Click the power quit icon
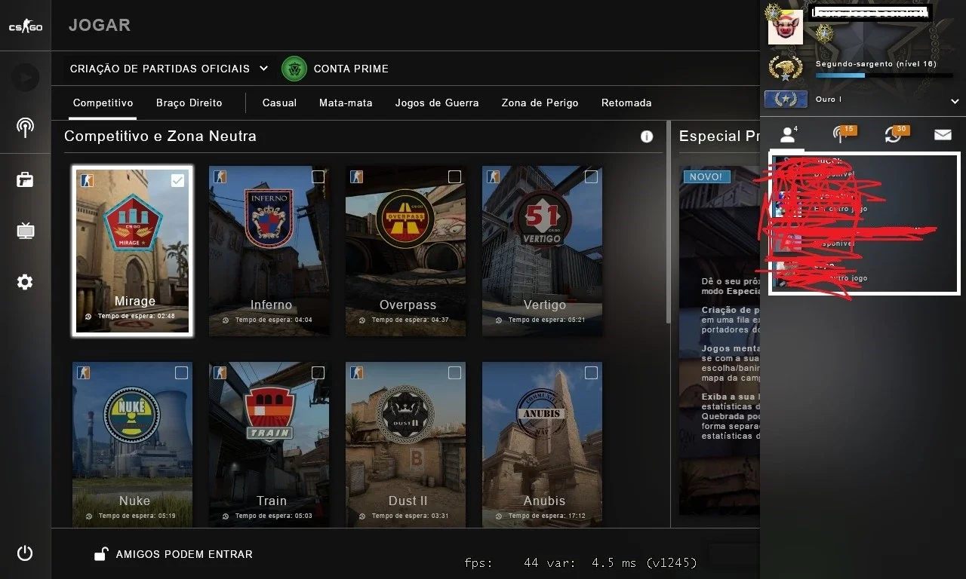966x579 pixels. (x=25, y=553)
